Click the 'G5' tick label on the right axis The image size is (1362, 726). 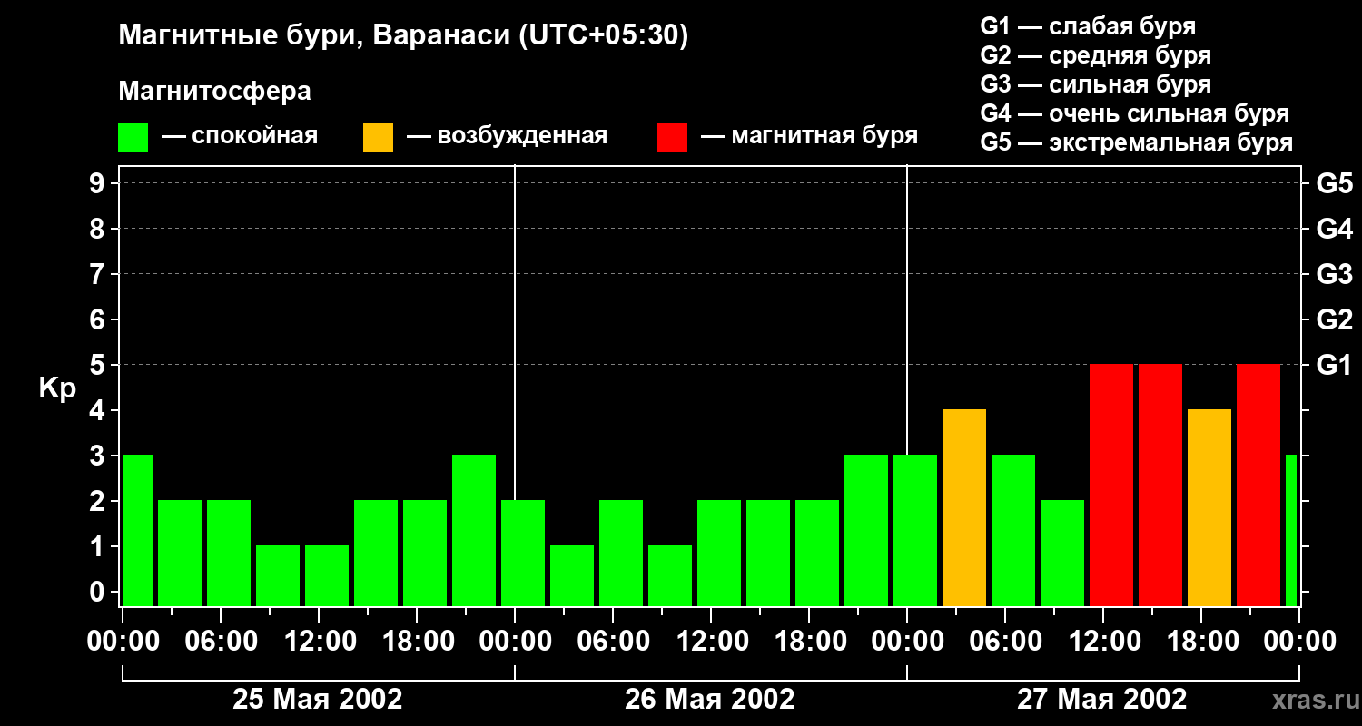tap(1334, 184)
